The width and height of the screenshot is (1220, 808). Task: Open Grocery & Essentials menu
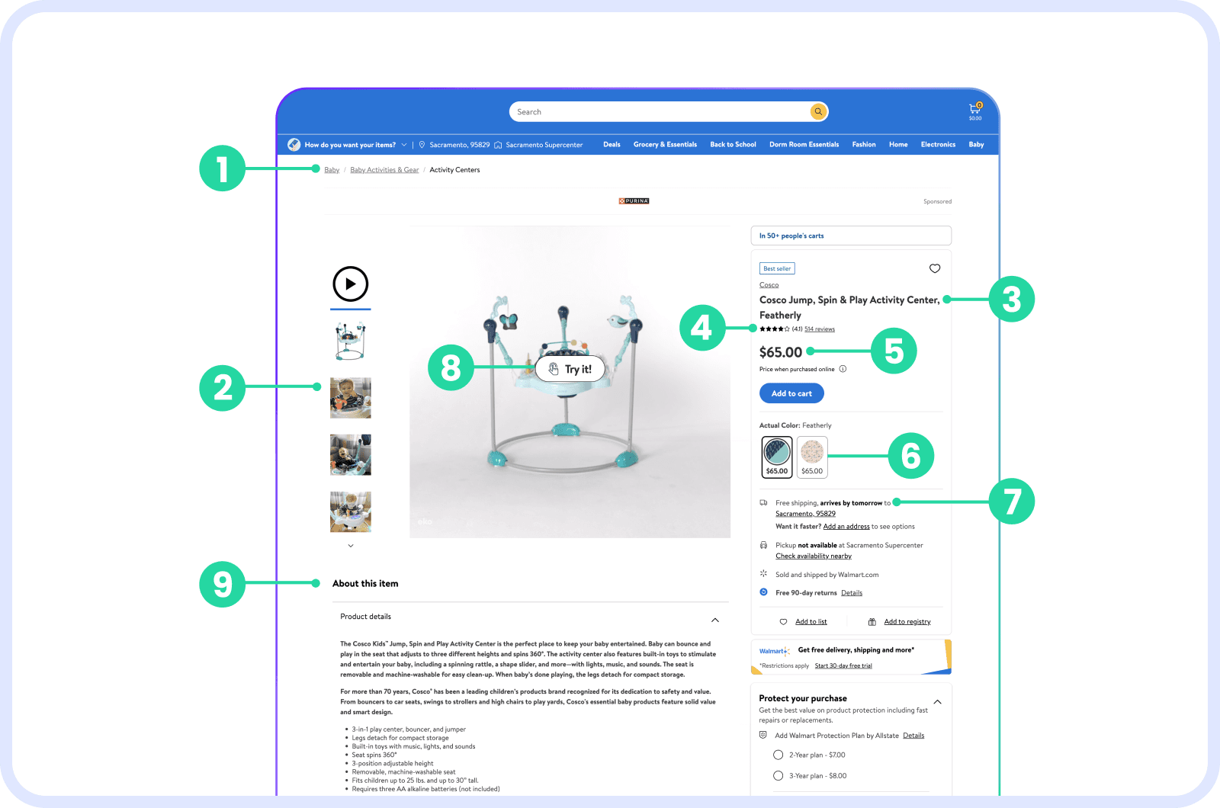click(x=665, y=145)
